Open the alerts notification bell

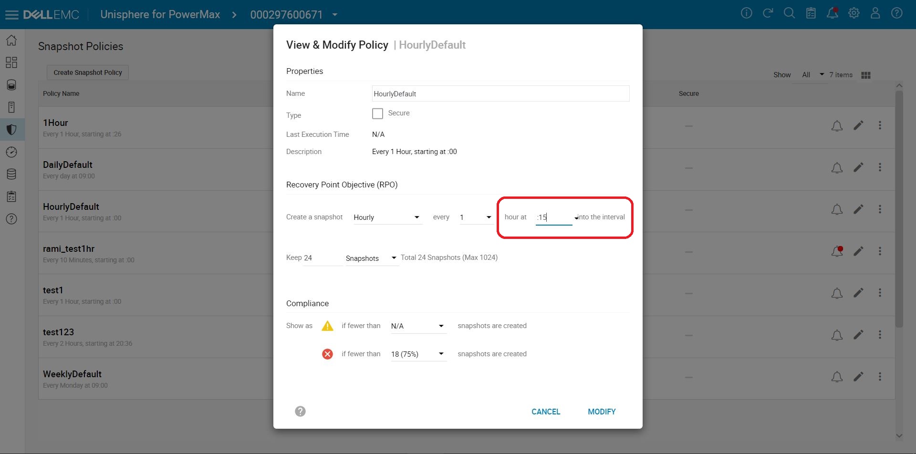tap(832, 13)
